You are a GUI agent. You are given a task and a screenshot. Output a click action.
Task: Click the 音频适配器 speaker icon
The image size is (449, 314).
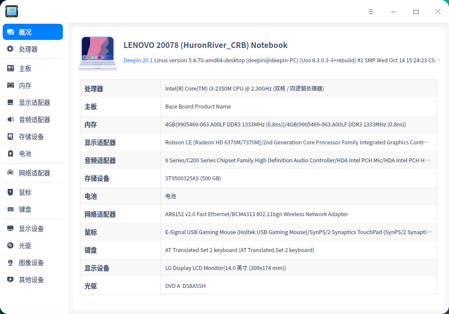(x=10, y=119)
